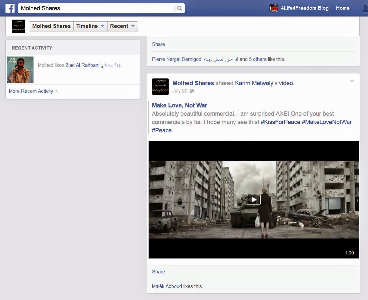Click the RECENT ACTIVITY heading

(x=32, y=48)
